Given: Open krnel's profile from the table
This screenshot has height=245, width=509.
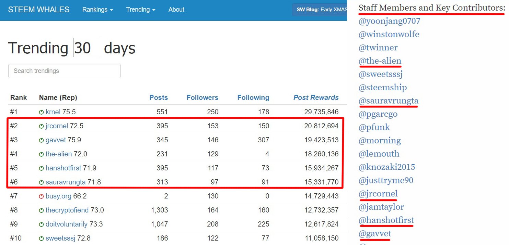Looking at the screenshot, I should (x=53, y=112).
